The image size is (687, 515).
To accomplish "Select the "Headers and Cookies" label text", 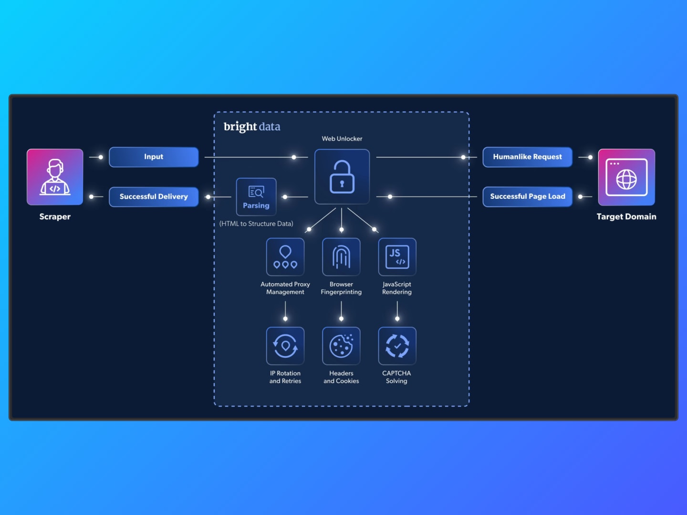I will point(341,377).
